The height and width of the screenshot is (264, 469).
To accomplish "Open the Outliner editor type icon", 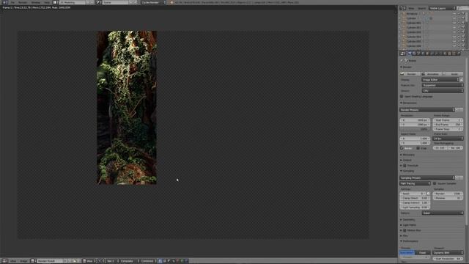I will pyautogui.click(x=402, y=8).
